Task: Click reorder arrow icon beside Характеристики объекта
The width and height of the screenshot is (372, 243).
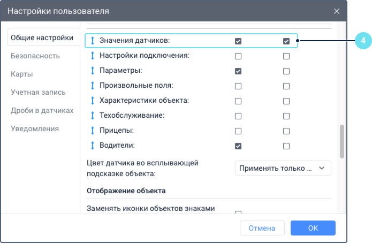Action: click(x=93, y=101)
